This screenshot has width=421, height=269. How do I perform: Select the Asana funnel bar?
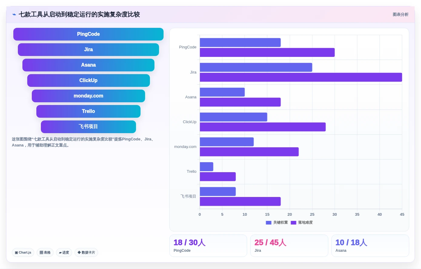88,65
